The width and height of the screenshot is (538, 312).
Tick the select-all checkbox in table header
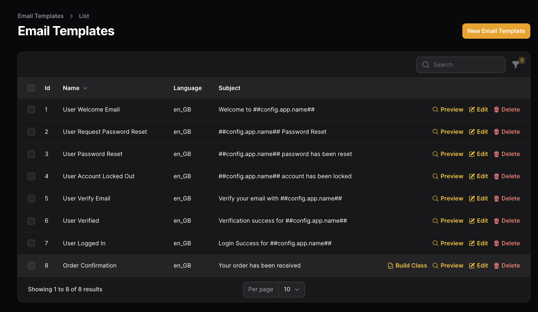[31, 88]
